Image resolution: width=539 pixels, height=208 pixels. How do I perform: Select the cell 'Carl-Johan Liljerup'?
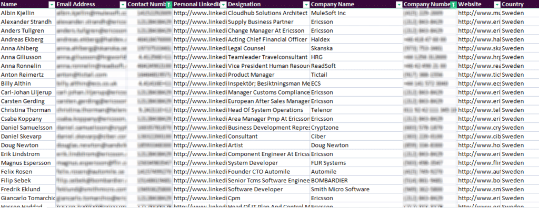coord(27,92)
